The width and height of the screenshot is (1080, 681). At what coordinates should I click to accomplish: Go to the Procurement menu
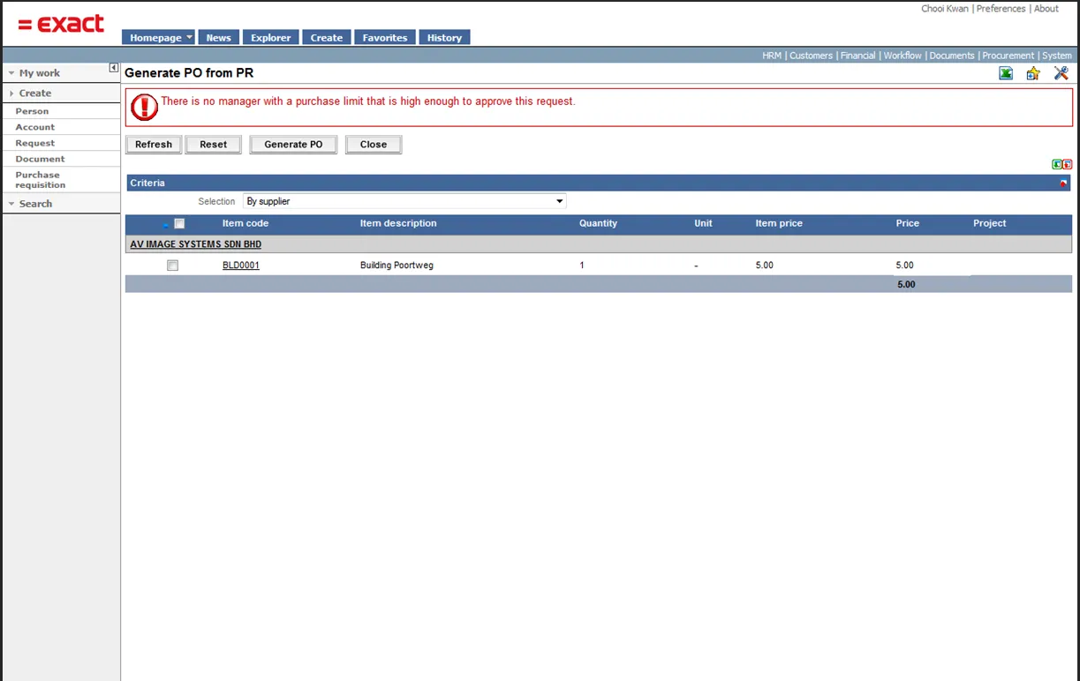pos(1008,56)
